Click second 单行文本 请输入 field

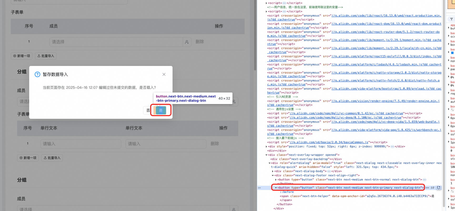(x=166, y=144)
